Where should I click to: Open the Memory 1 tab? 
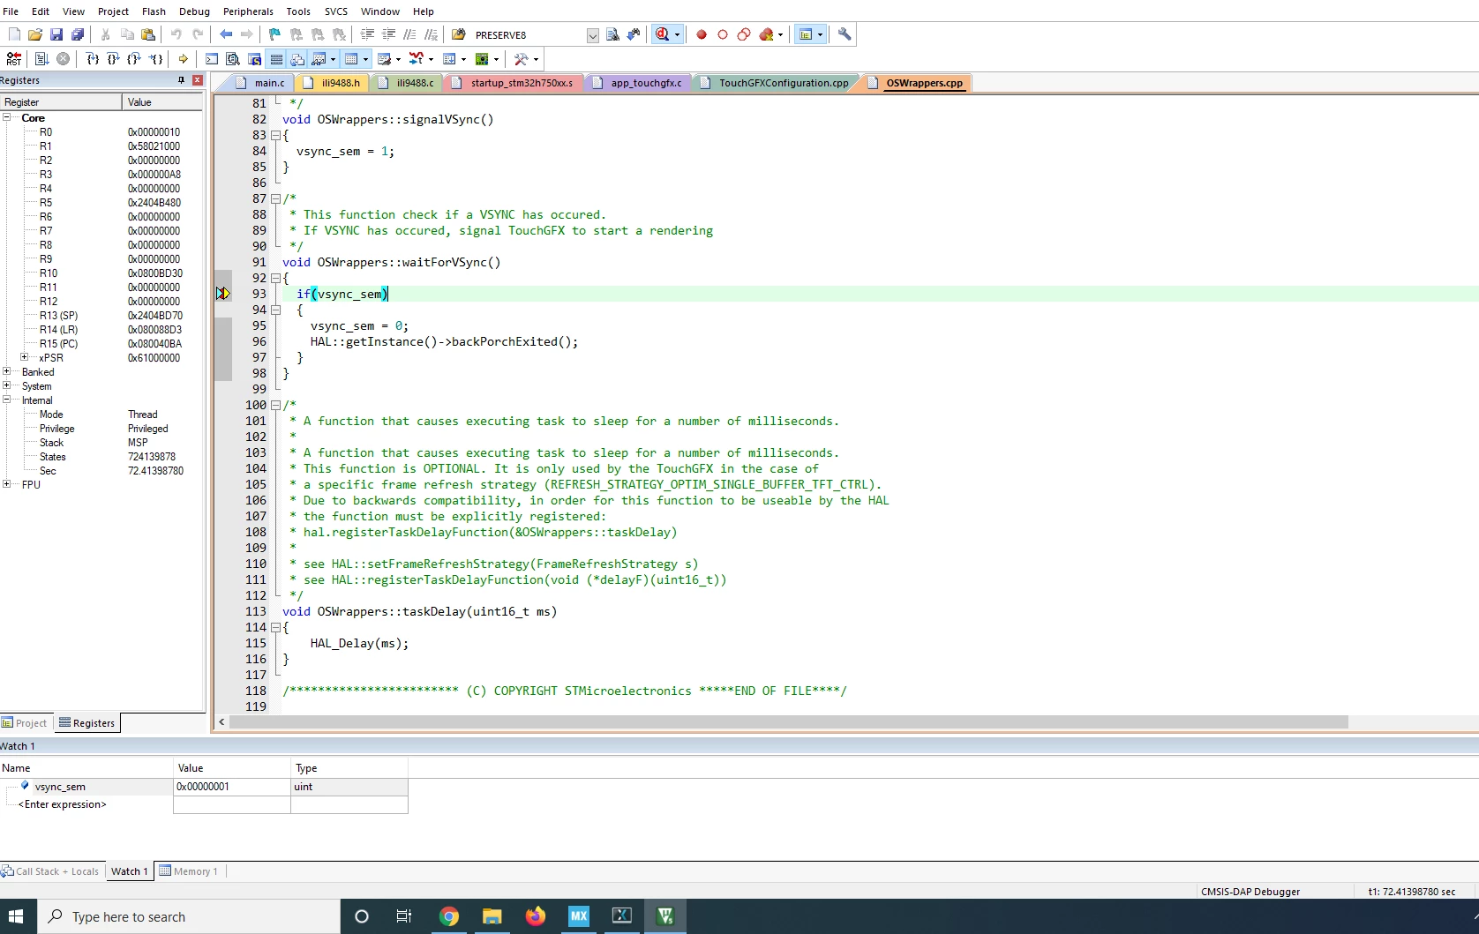[188, 871]
